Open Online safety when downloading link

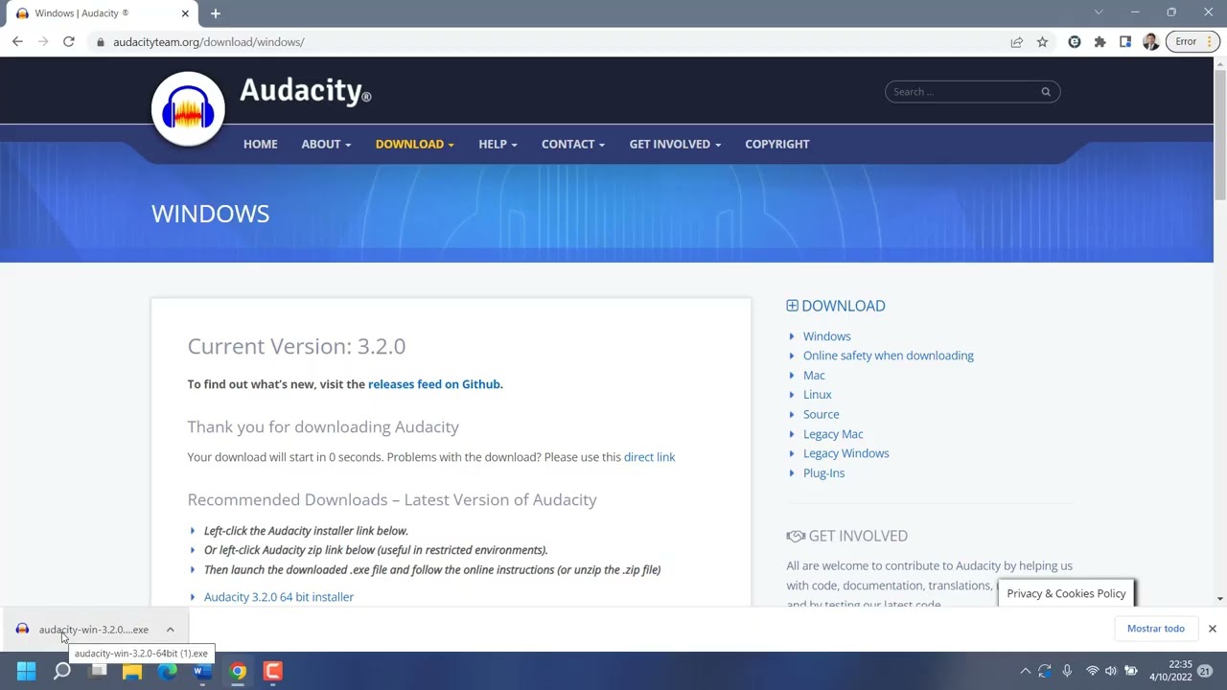(x=889, y=356)
